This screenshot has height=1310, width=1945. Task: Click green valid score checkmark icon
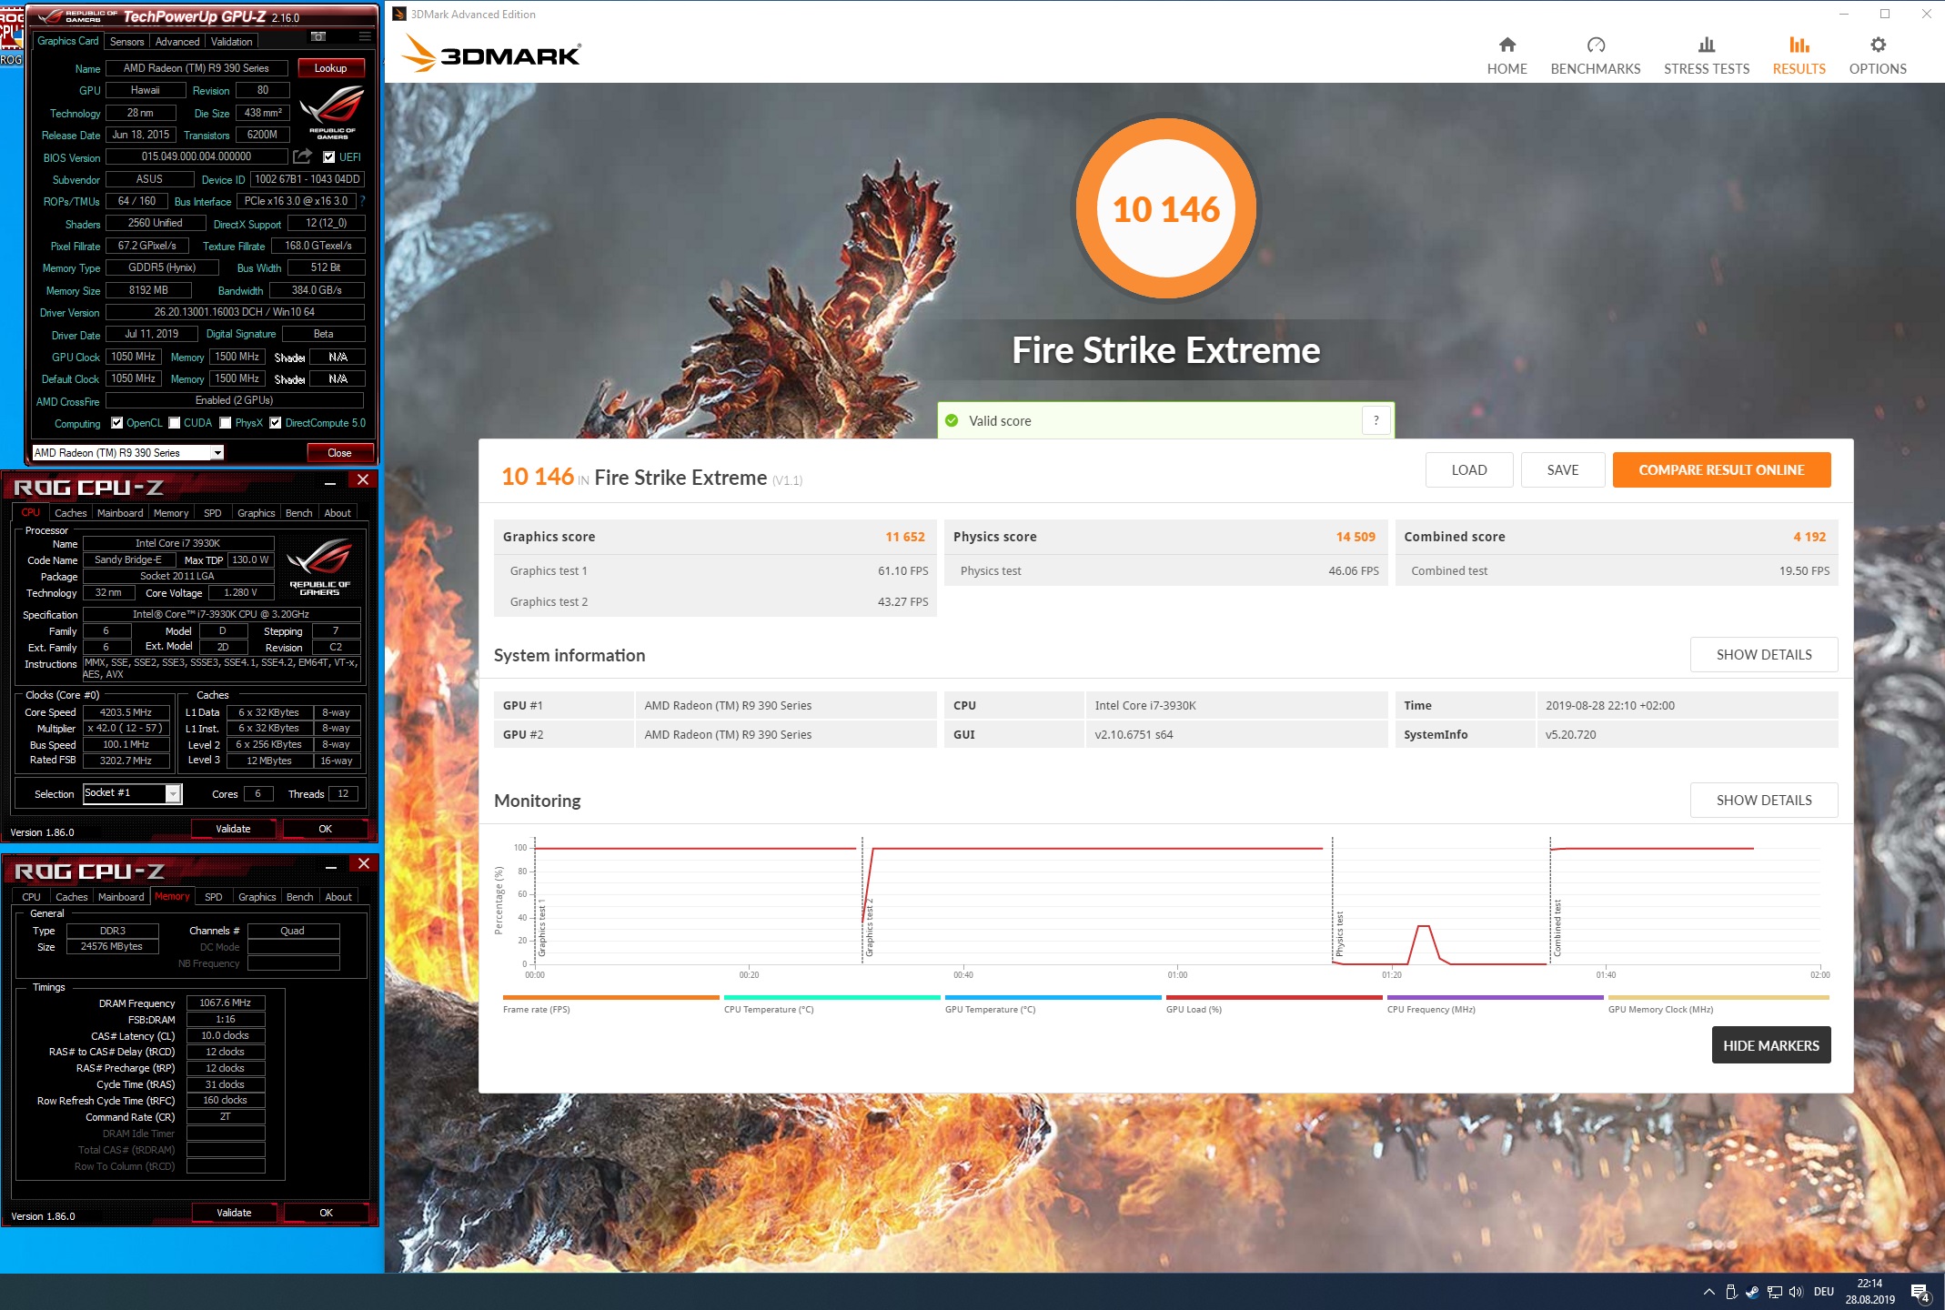[x=952, y=420]
